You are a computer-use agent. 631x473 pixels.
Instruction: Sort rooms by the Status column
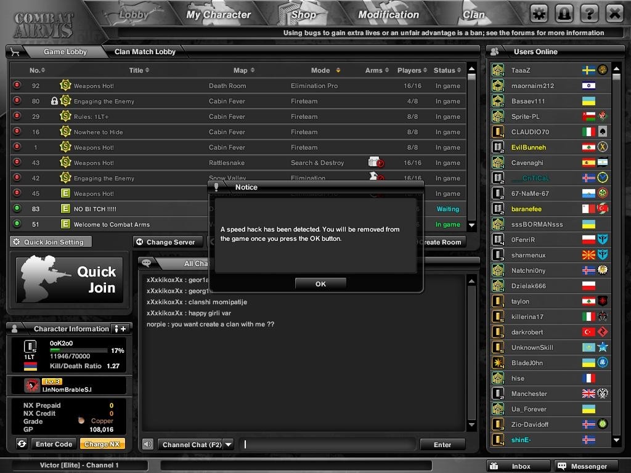(x=447, y=70)
